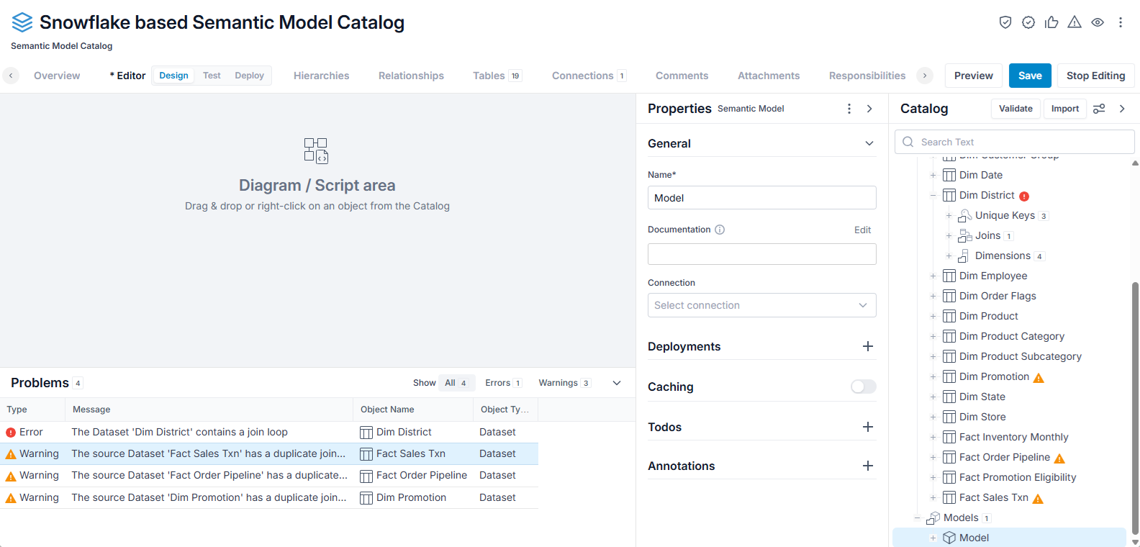Click the Dim Store table icon in Catalog
This screenshot has width=1140, height=547.
point(949,417)
